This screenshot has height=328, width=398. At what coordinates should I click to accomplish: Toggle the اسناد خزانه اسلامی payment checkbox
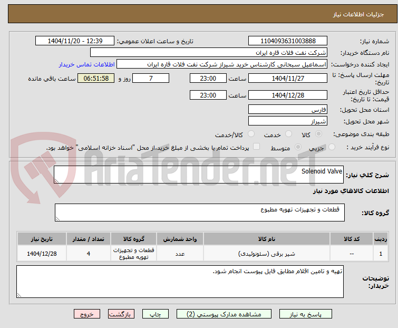pyautogui.click(x=257, y=147)
